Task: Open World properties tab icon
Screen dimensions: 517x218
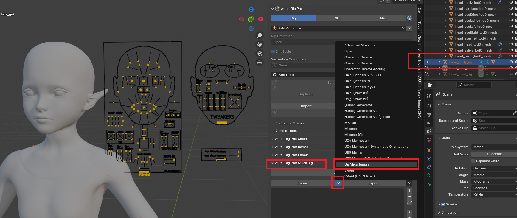Action: 429,140
